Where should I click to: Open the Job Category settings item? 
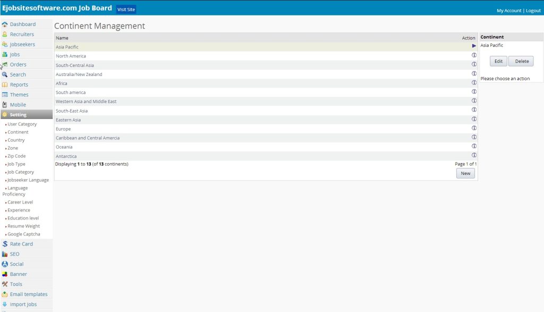(x=21, y=172)
